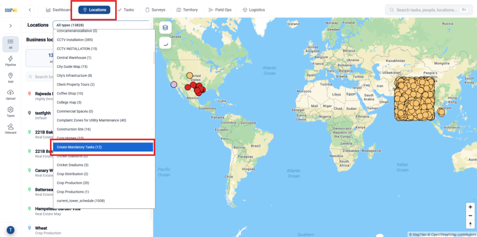Choose Cricket Stadiums (3) option
Viewport: 477px width, 237px height.
click(104, 165)
